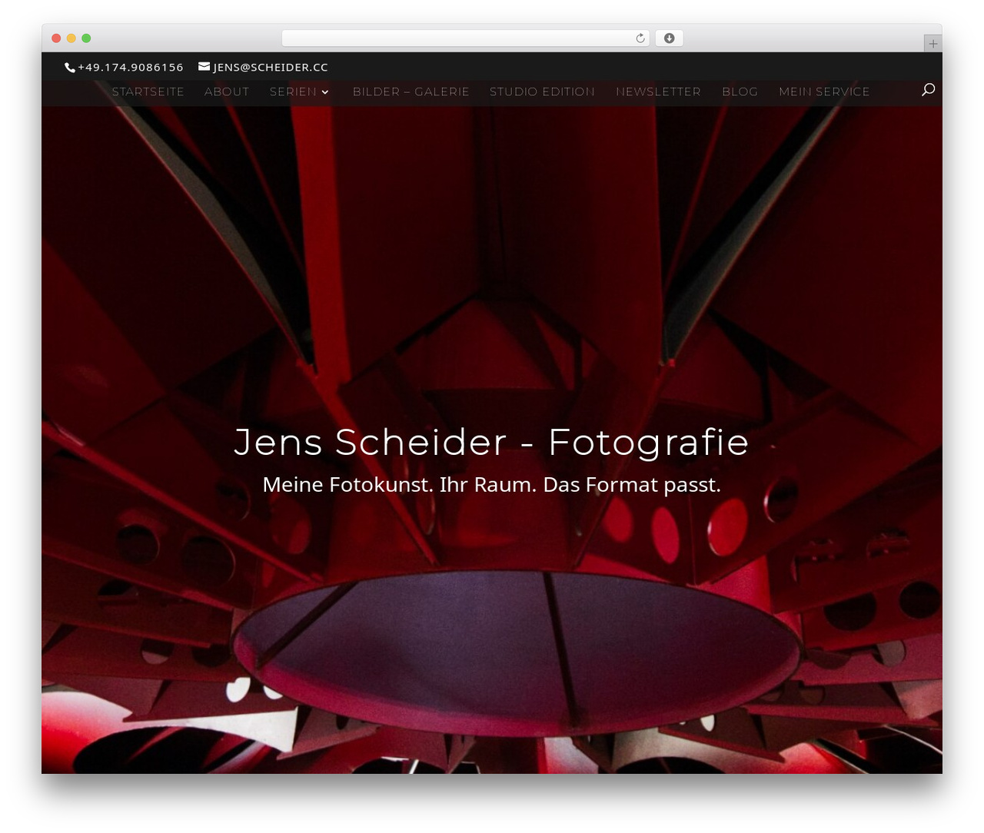
Task: Email jens@scheider.cc via the header link
Action: 271,68
